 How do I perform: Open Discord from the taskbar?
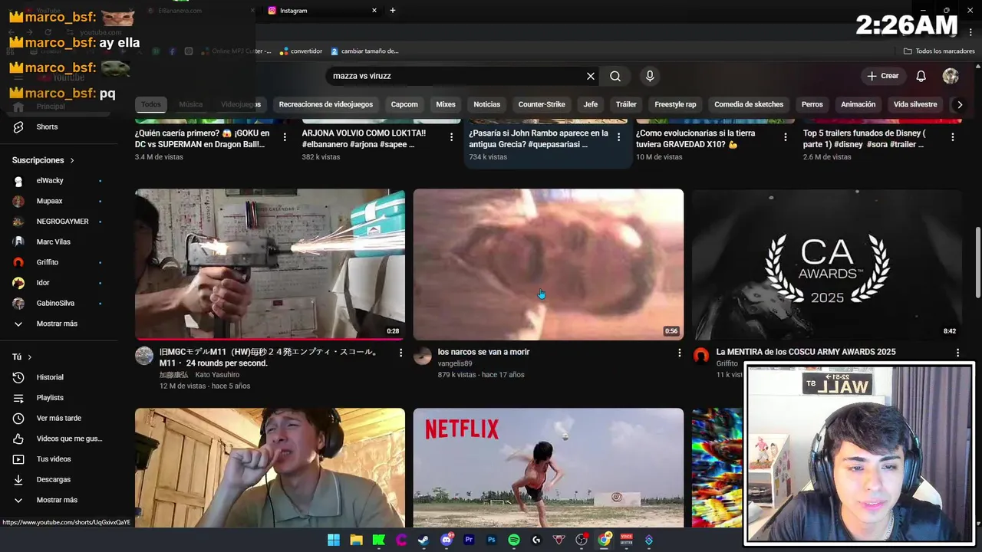(447, 540)
